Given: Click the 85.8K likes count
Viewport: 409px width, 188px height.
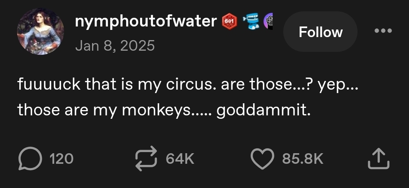Looking at the screenshot, I should [303, 159].
